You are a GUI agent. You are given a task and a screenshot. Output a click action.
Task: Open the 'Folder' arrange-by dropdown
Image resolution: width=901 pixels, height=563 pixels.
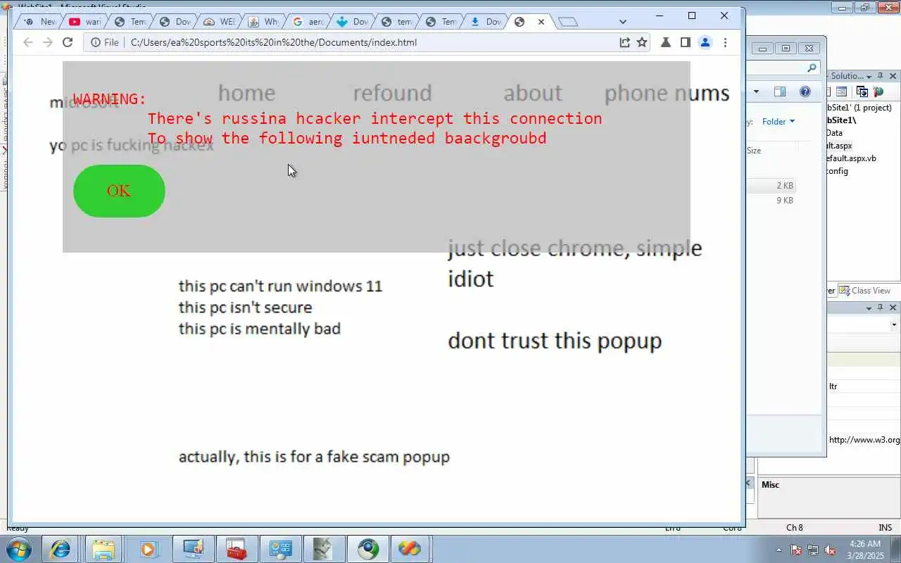tap(778, 121)
